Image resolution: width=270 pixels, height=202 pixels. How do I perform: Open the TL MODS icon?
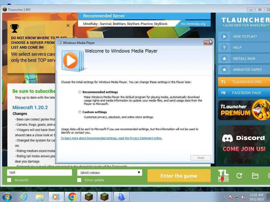(223, 176)
